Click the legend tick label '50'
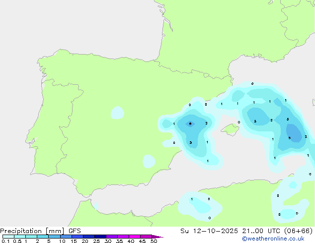This screenshot has width=315, height=243. click(154, 241)
